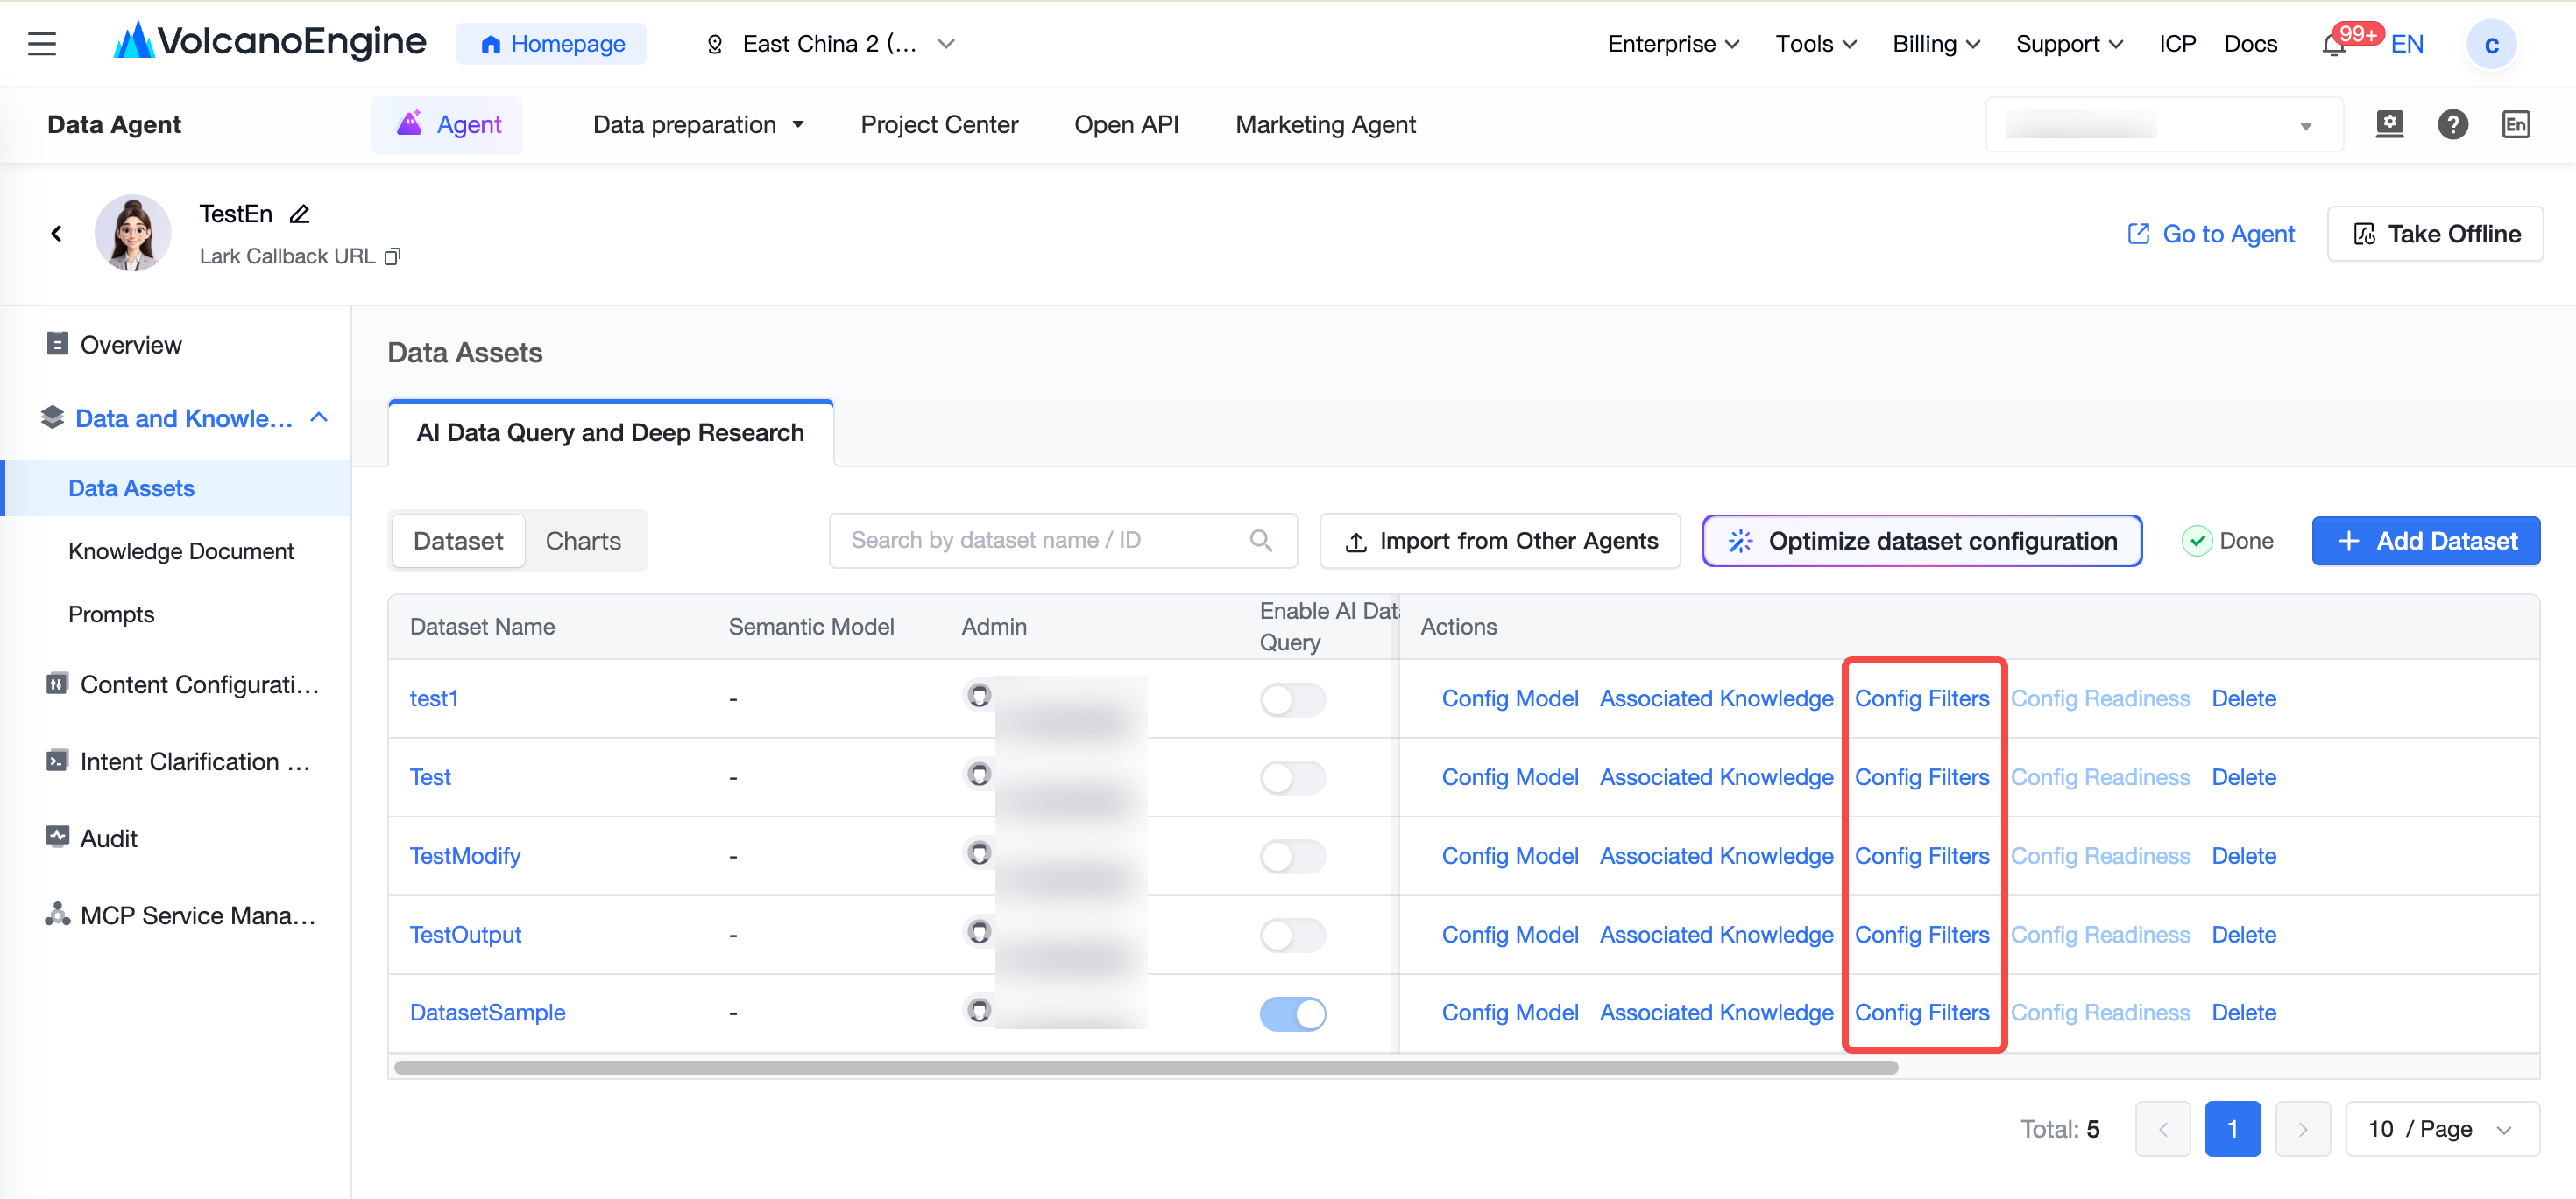
Task: Open the Go to Agent link
Action: [2210, 234]
